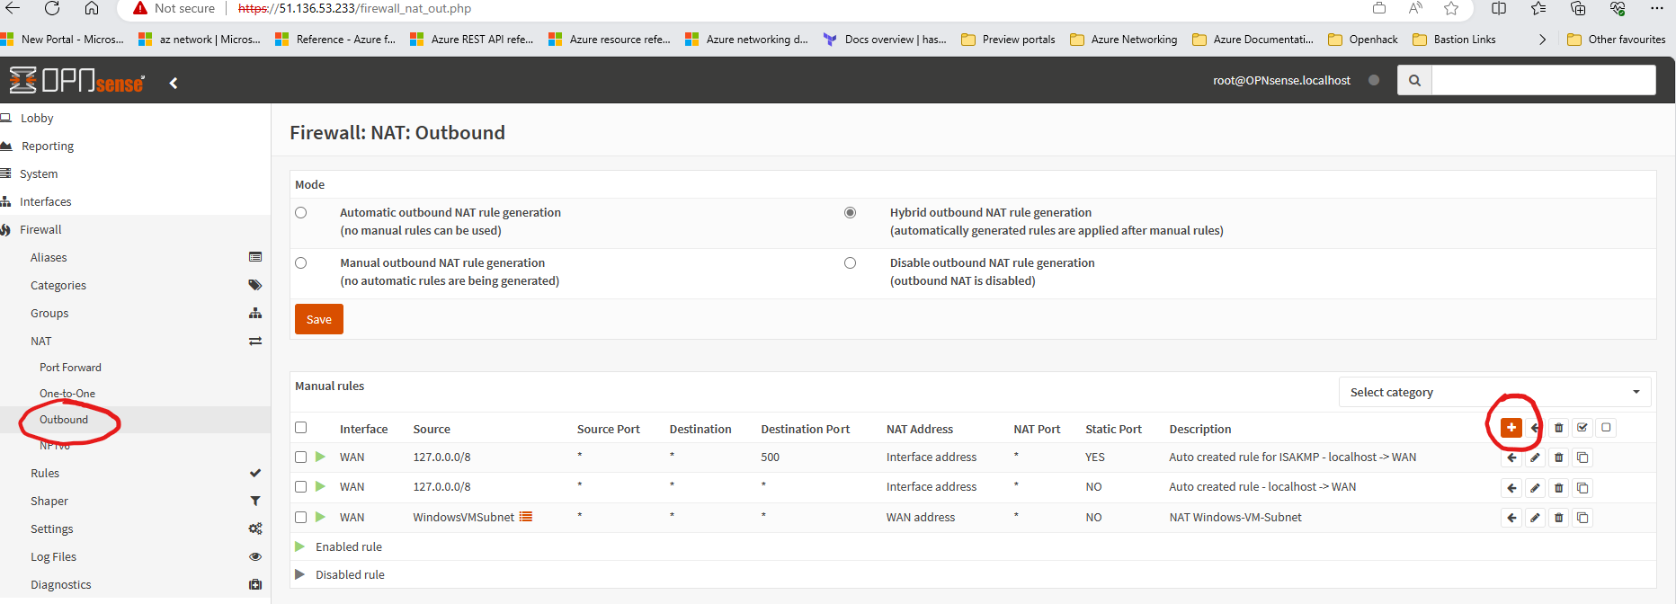Screen dimensions: 1676x604
Task: Click root@OPNsense.localhost user link
Action: 1281,80
